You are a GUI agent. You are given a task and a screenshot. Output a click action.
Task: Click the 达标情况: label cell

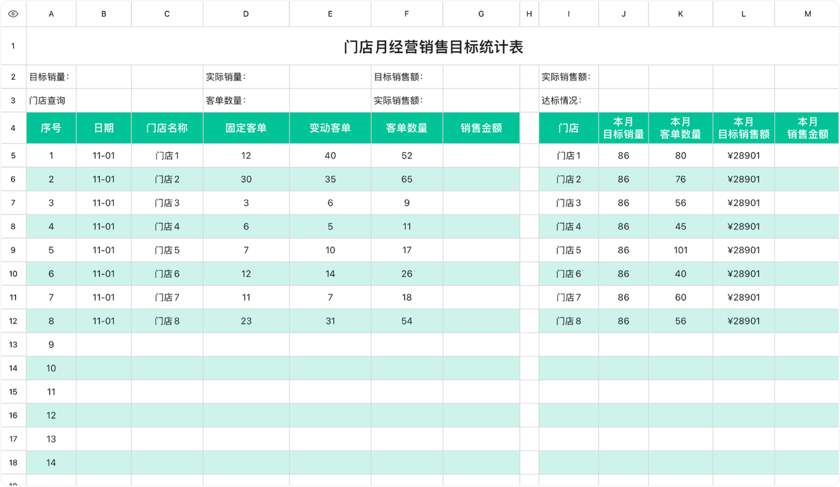point(569,100)
